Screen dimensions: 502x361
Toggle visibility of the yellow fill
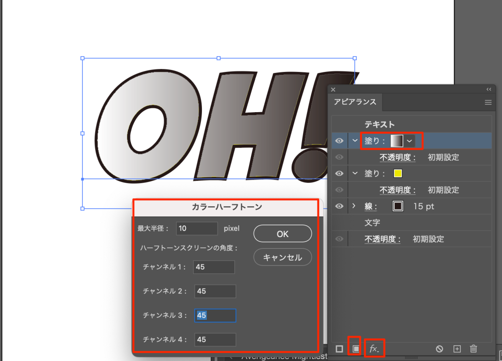coord(339,173)
